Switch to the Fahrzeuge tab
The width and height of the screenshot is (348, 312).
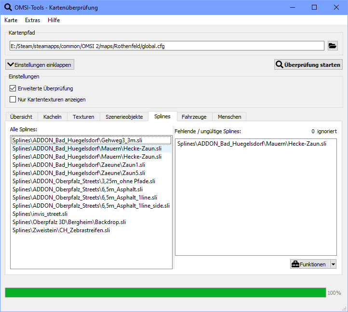[x=194, y=117]
